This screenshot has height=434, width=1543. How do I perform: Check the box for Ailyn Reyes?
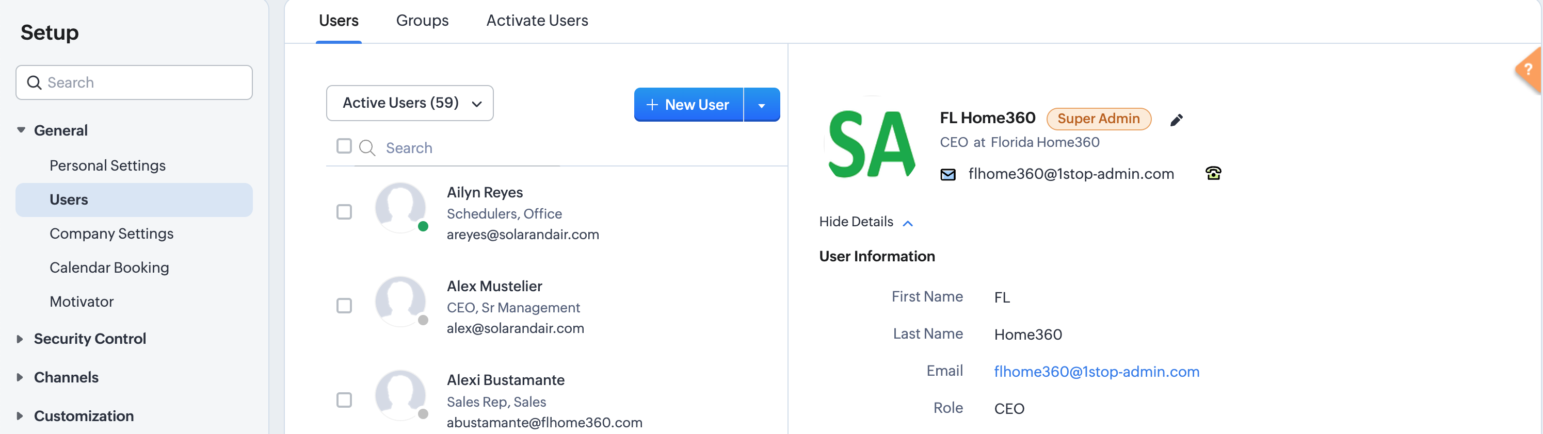click(344, 212)
